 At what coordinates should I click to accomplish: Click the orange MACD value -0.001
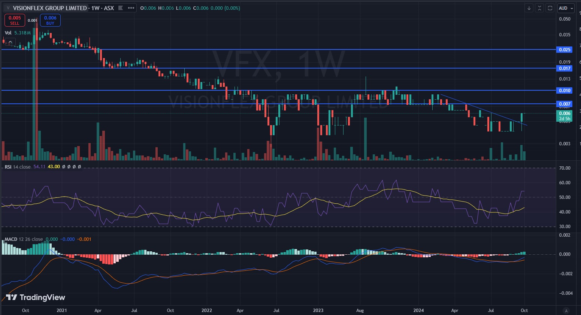(x=84, y=239)
